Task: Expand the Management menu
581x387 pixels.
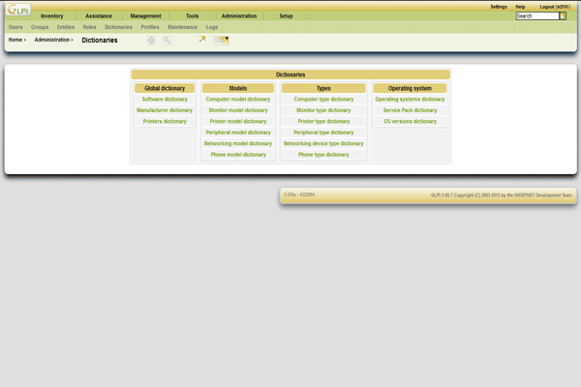Action: point(145,16)
